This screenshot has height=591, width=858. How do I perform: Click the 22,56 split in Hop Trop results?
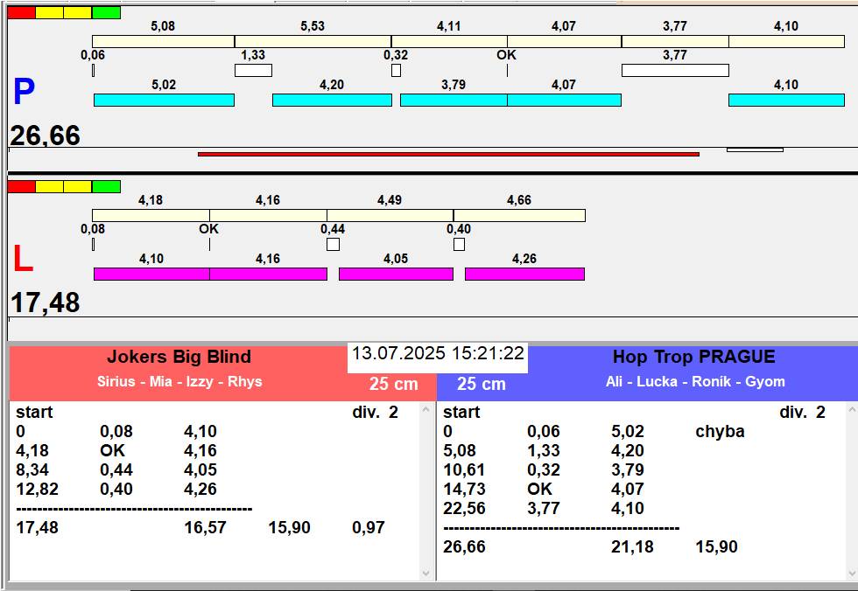464,508
